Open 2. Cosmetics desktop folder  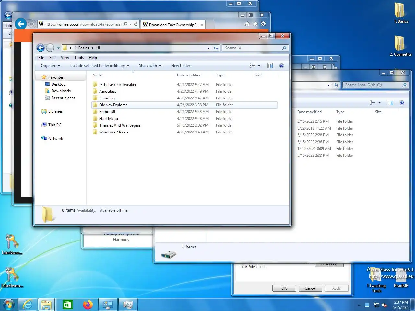pos(401,46)
